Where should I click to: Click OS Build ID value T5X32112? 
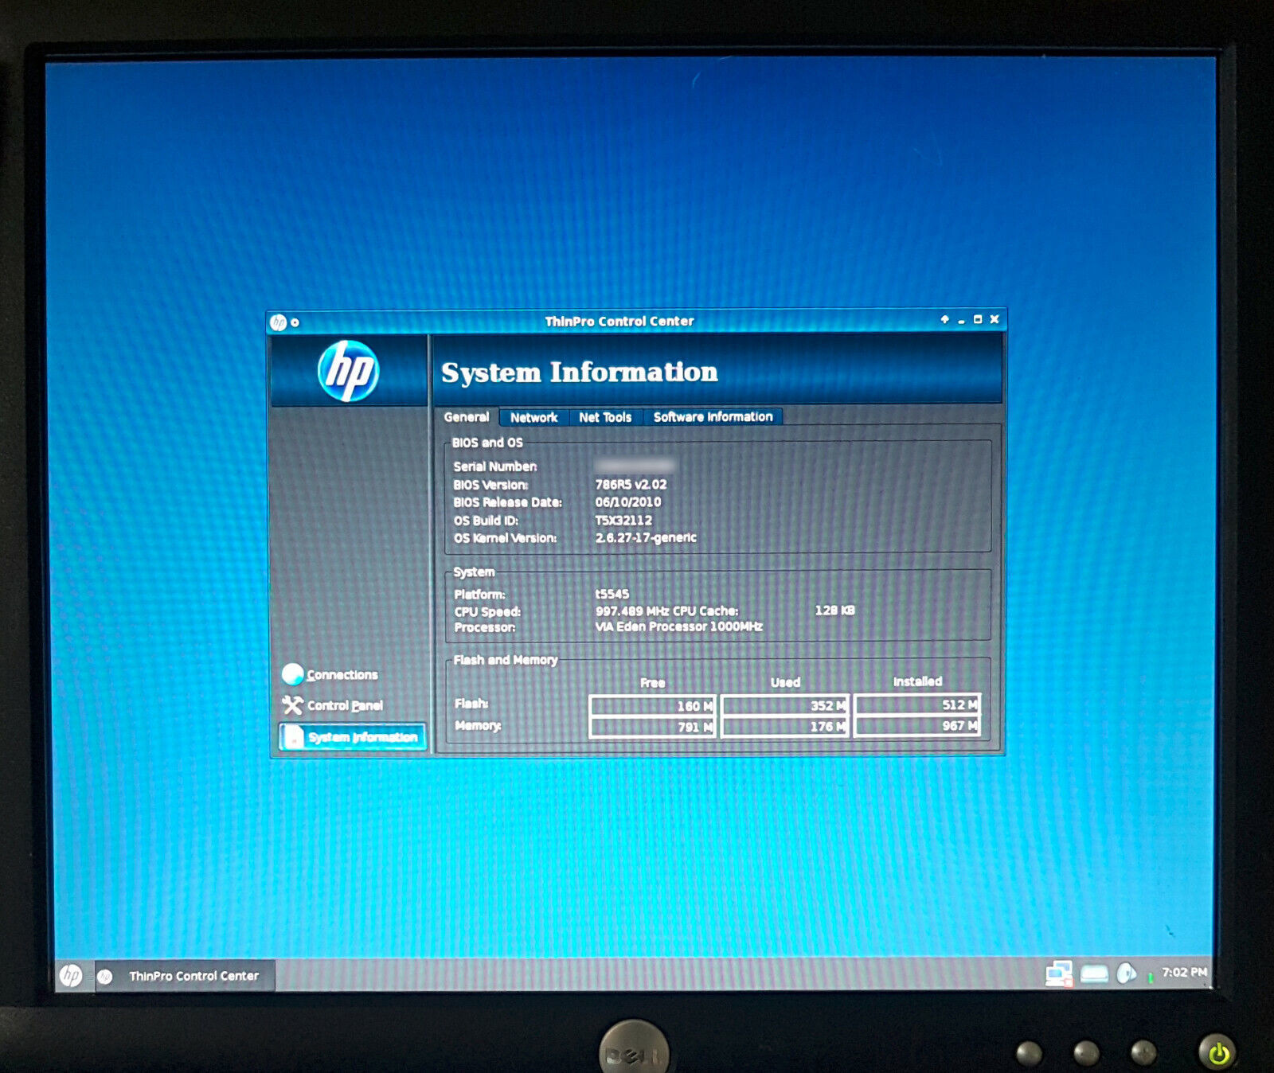623,520
